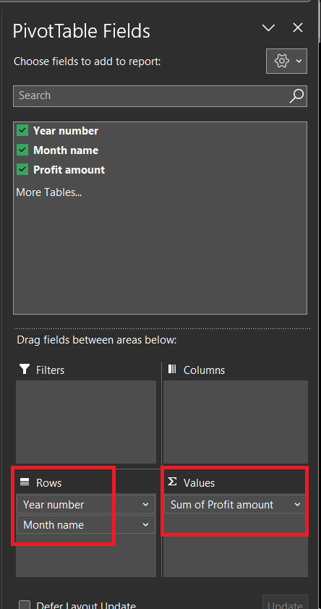Uncheck the Month name field
The width and height of the screenshot is (321, 609).
(22, 150)
